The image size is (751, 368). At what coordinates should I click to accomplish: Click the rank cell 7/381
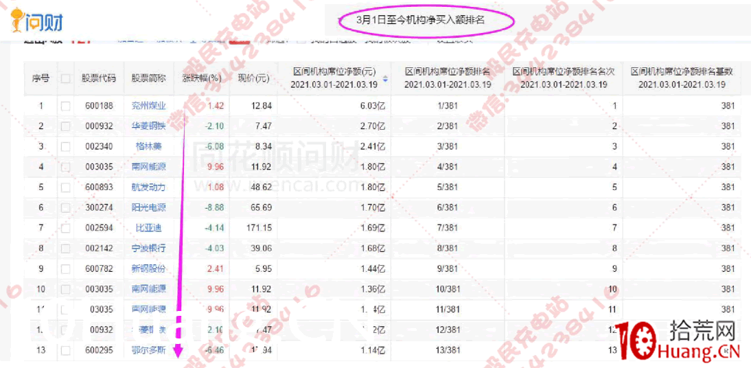(x=448, y=228)
